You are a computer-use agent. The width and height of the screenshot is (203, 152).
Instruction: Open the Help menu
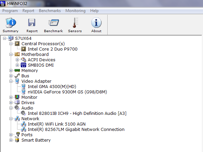[94, 11]
